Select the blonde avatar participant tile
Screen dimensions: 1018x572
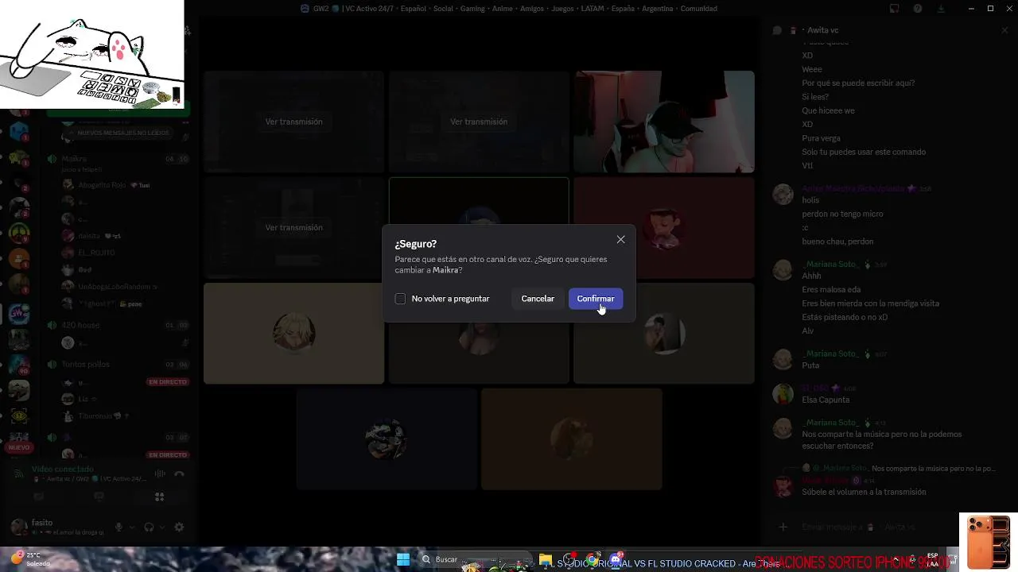[293, 334]
